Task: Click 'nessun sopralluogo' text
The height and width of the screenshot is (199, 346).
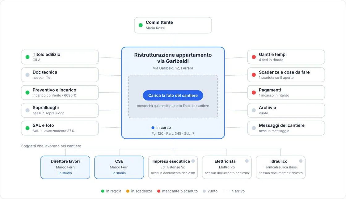Action: (49, 113)
